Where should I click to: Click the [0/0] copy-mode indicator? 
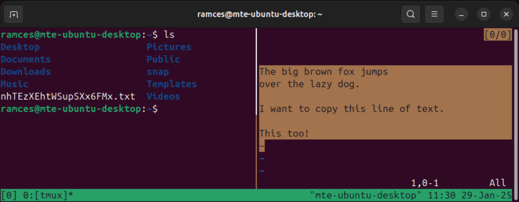point(498,35)
